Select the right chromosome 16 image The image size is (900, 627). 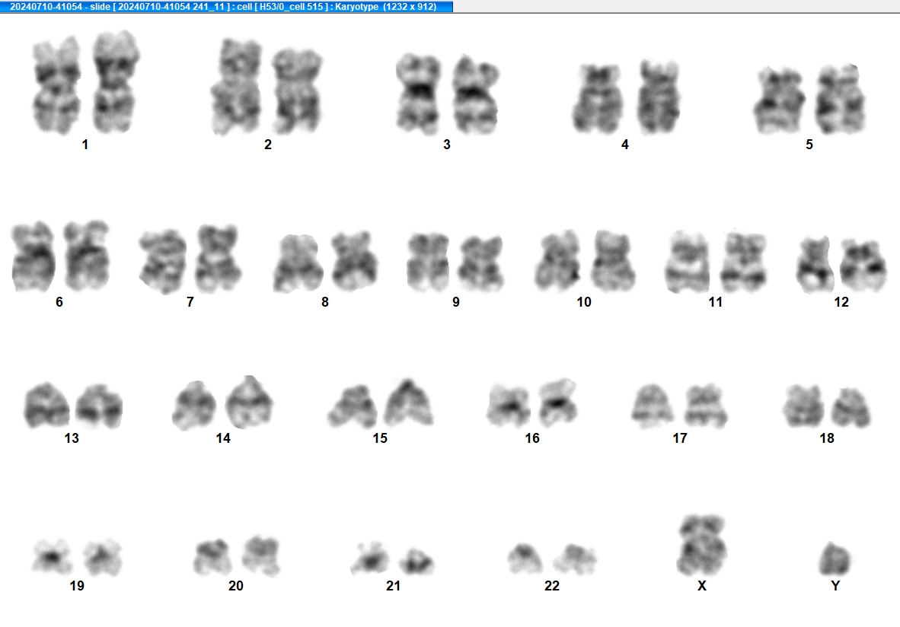[x=557, y=402]
